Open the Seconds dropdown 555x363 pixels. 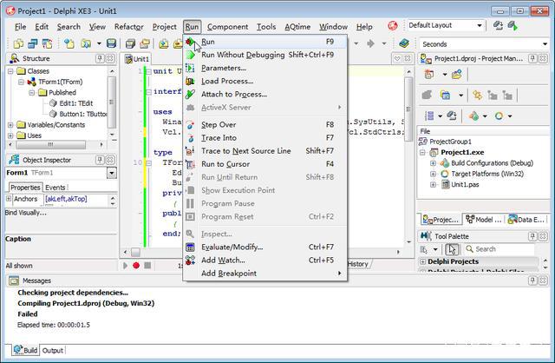(545, 44)
